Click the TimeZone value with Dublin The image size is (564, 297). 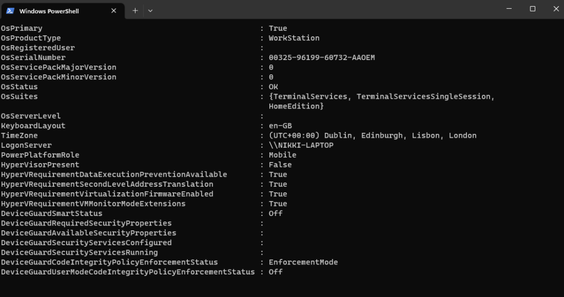pyautogui.click(x=373, y=136)
